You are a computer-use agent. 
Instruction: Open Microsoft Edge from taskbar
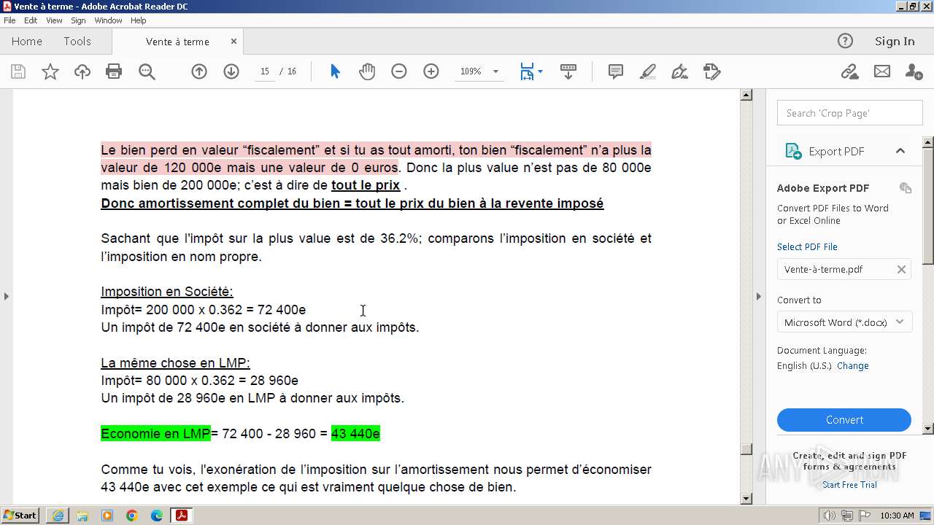[x=157, y=516]
